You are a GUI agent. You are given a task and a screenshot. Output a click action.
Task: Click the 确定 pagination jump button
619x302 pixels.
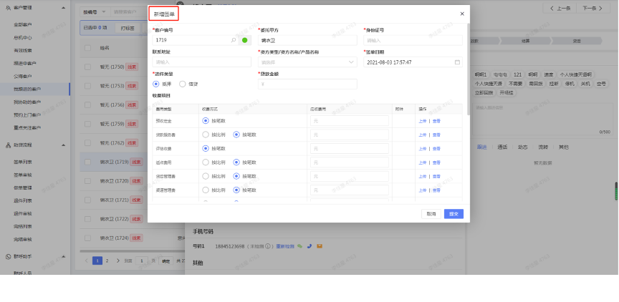coord(166,260)
